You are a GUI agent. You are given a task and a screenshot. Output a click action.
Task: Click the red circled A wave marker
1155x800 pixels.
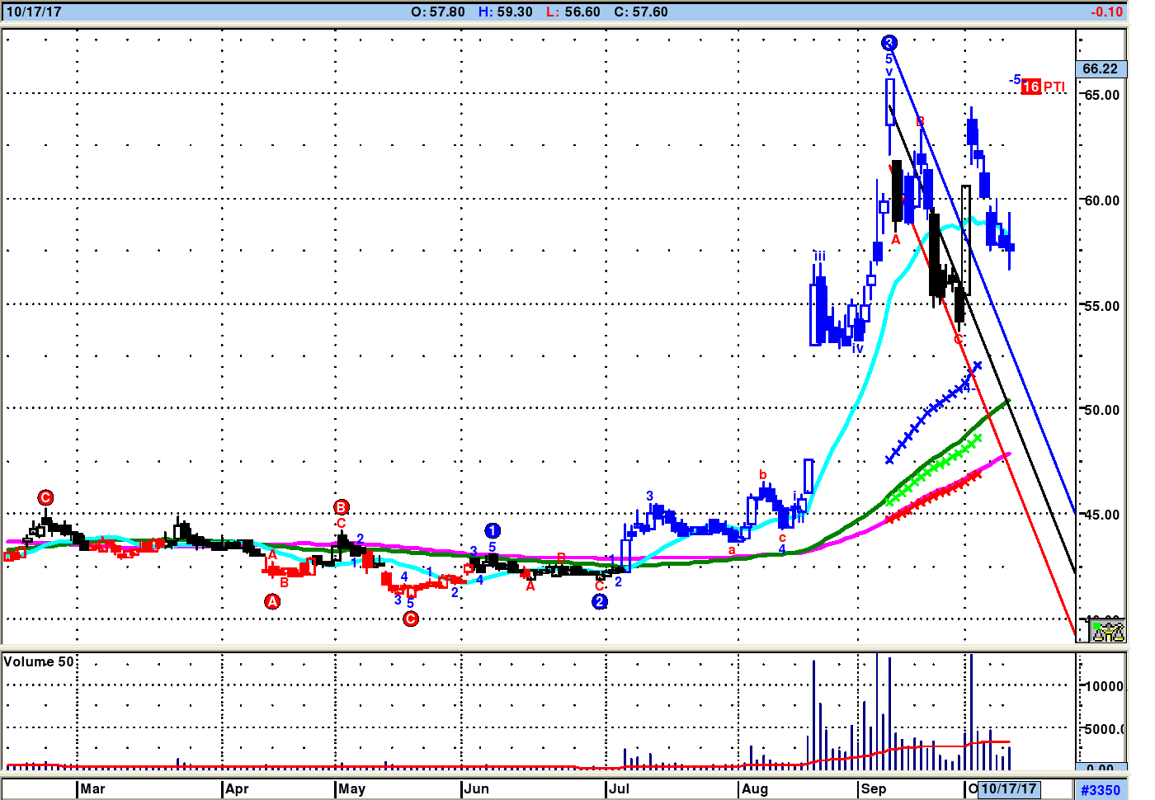pyautogui.click(x=272, y=602)
